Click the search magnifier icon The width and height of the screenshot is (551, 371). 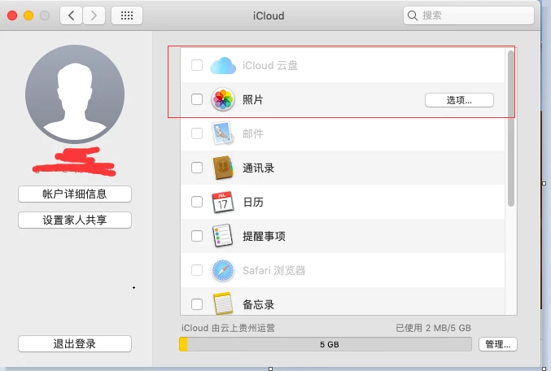pyautogui.click(x=412, y=15)
